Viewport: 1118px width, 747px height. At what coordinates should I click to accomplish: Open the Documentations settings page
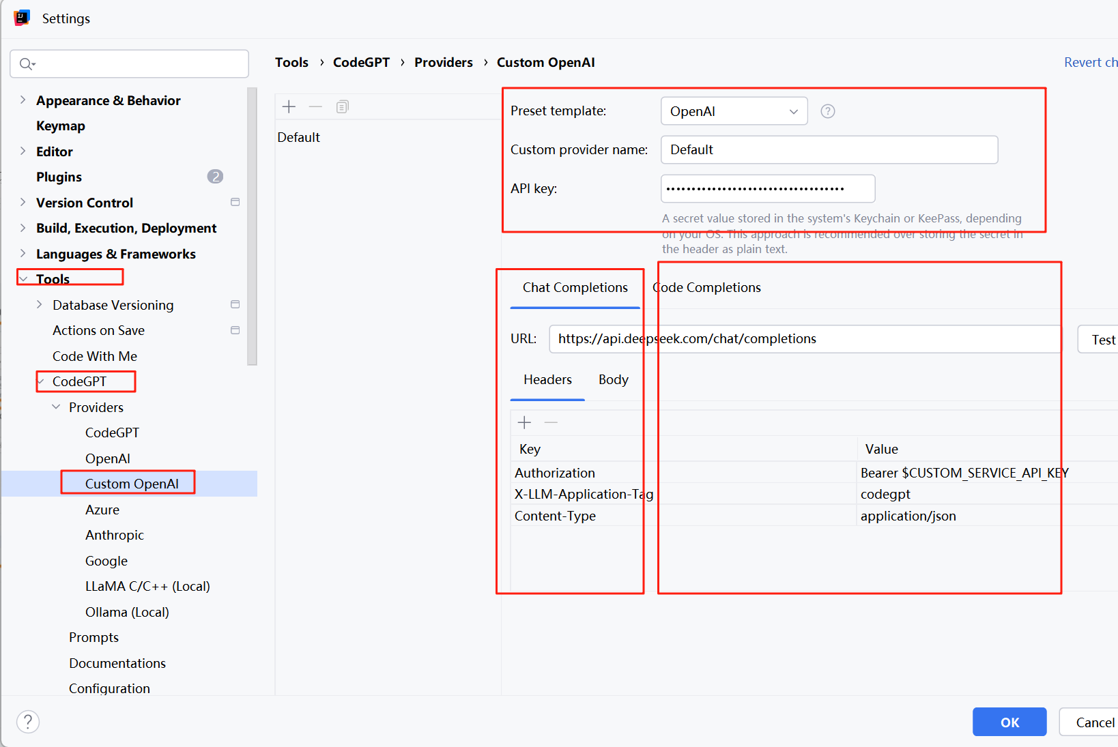[x=117, y=663]
